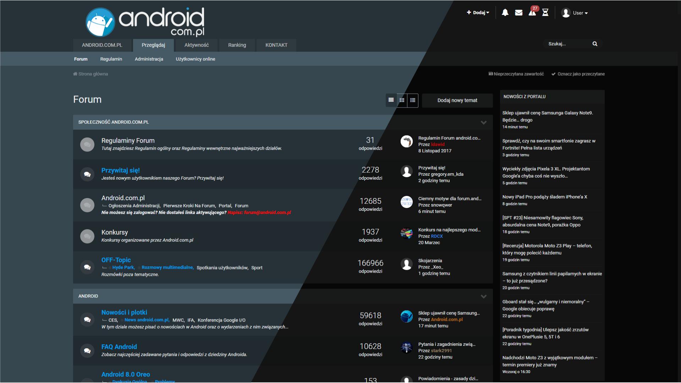Screen dimensions: 681x383
Task: Open News android.com.pl subforum
Action: pos(147,320)
